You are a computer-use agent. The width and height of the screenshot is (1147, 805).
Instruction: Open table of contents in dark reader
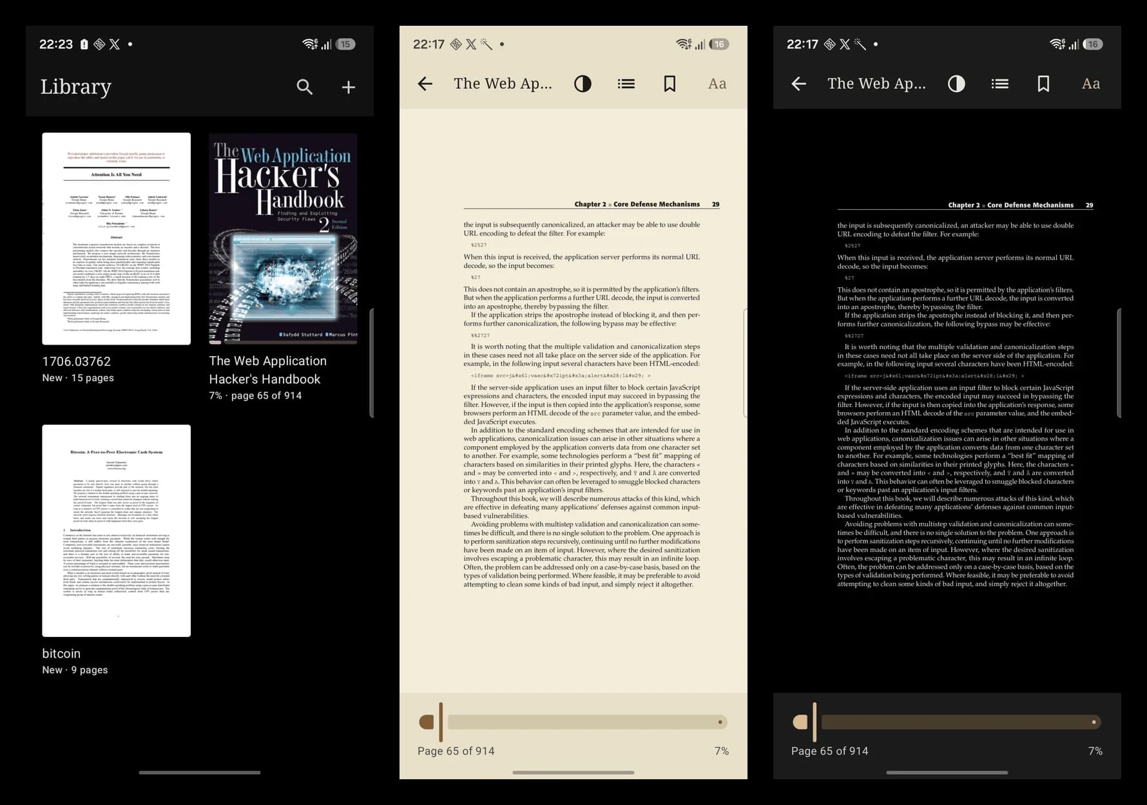click(x=999, y=84)
